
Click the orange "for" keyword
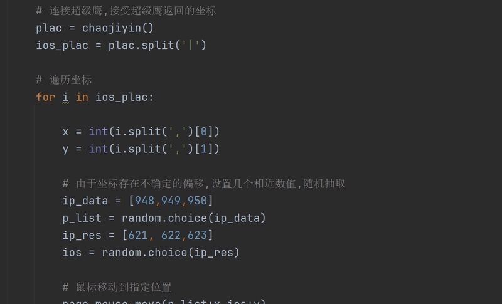pos(45,97)
